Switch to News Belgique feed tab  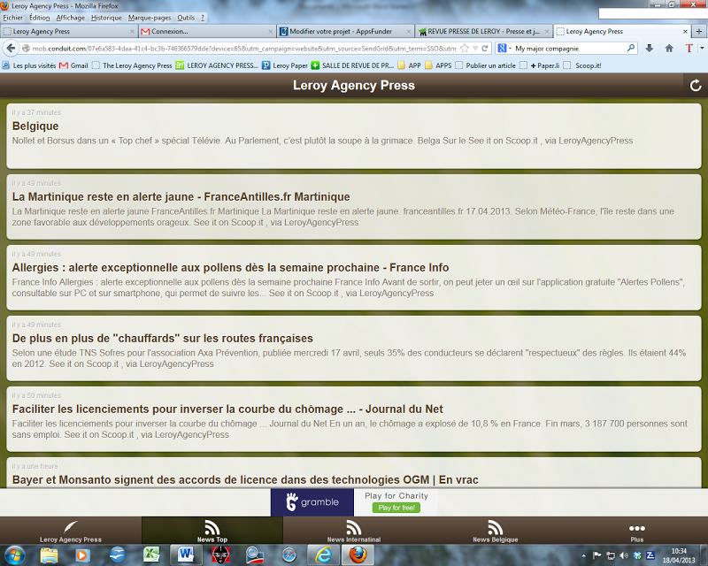coord(496,531)
